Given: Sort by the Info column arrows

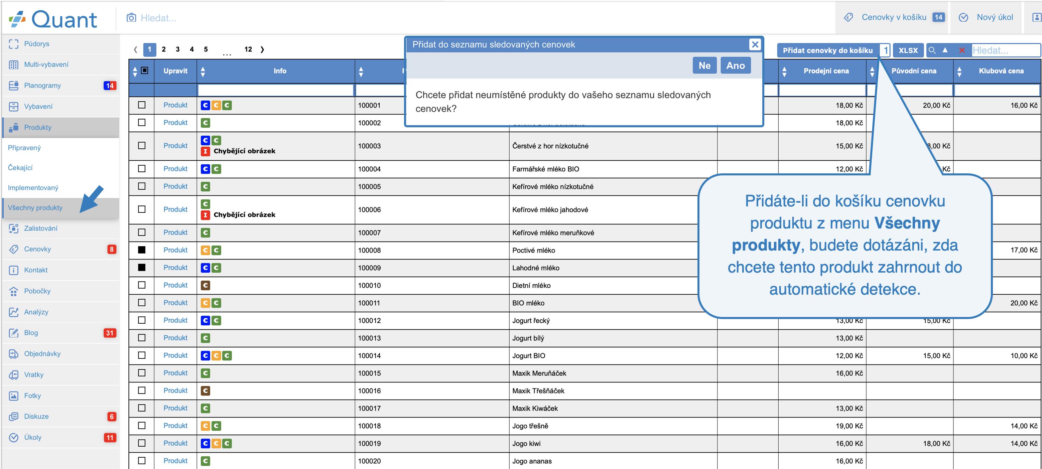Looking at the screenshot, I should [x=203, y=71].
